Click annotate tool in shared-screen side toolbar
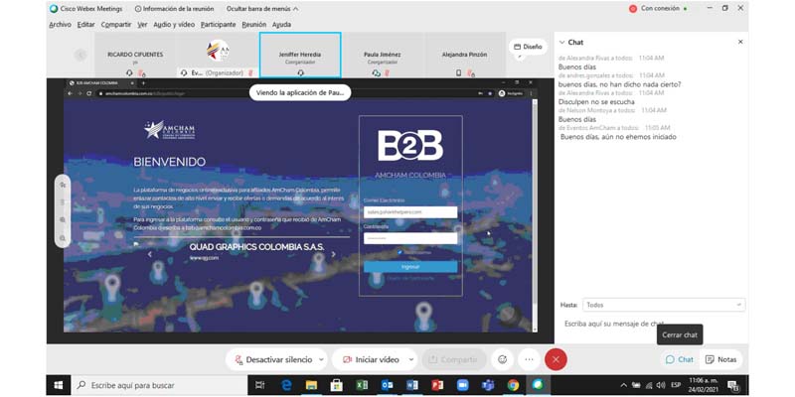The width and height of the screenshot is (795, 397). click(63, 185)
